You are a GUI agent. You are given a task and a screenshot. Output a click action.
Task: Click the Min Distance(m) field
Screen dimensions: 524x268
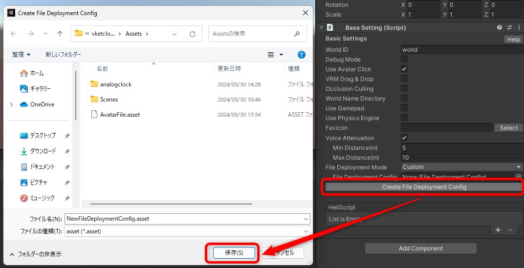462,147
